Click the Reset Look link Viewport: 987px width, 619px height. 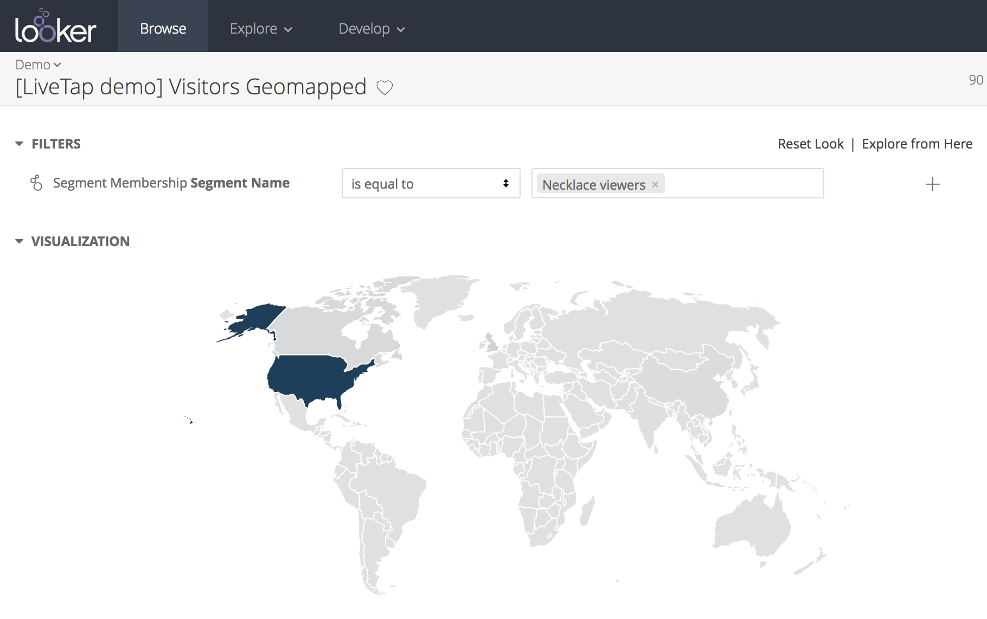[811, 144]
